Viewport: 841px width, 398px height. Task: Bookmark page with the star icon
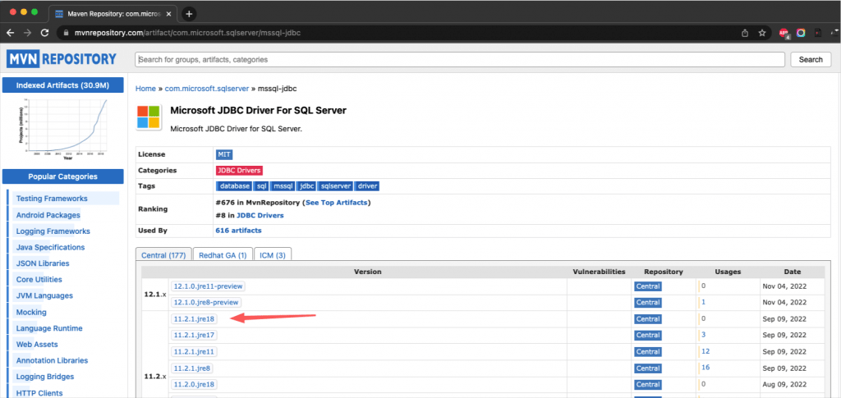click(761, 33)
